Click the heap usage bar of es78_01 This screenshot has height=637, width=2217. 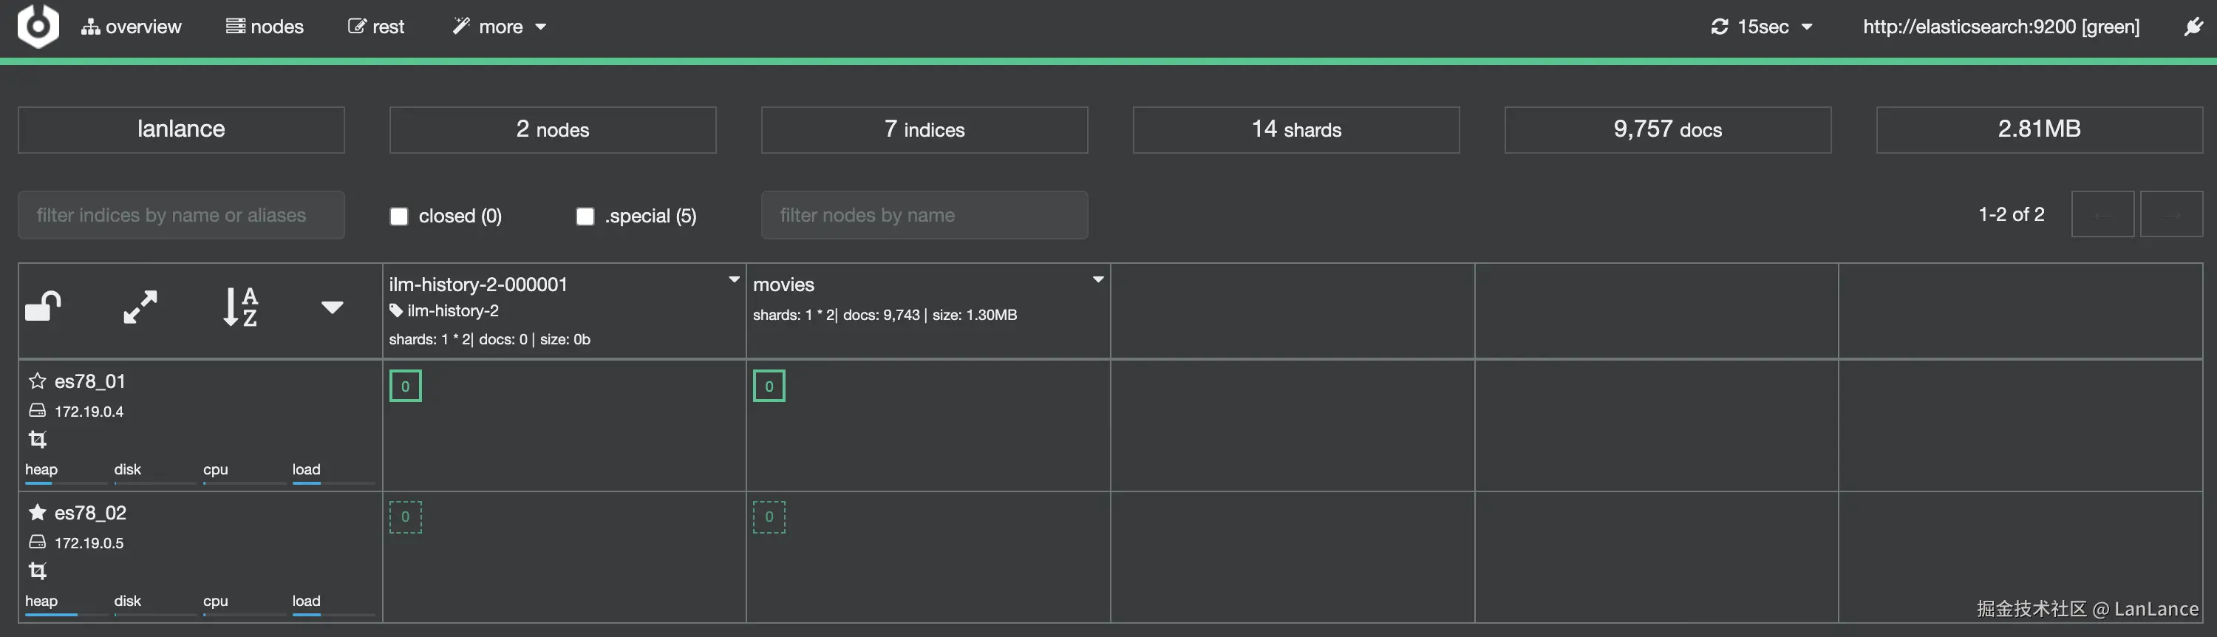tap(53, 482)
